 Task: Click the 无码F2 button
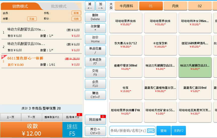pos(179,131)
